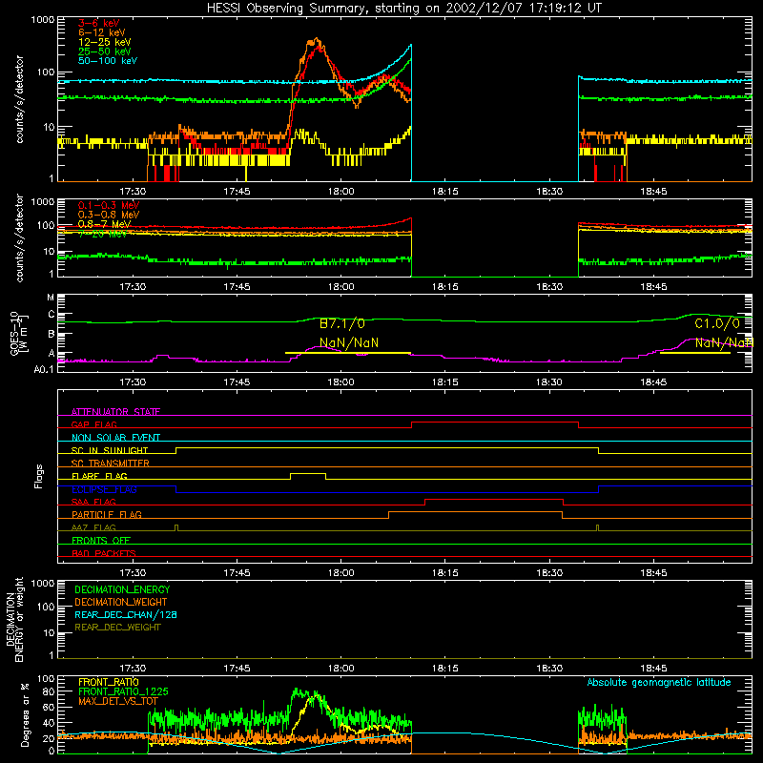Click the Degrees or % axis title
Image resolution: width=763 pixels, height=763 pixels.
pyautogui.click(x=25, y=715)
